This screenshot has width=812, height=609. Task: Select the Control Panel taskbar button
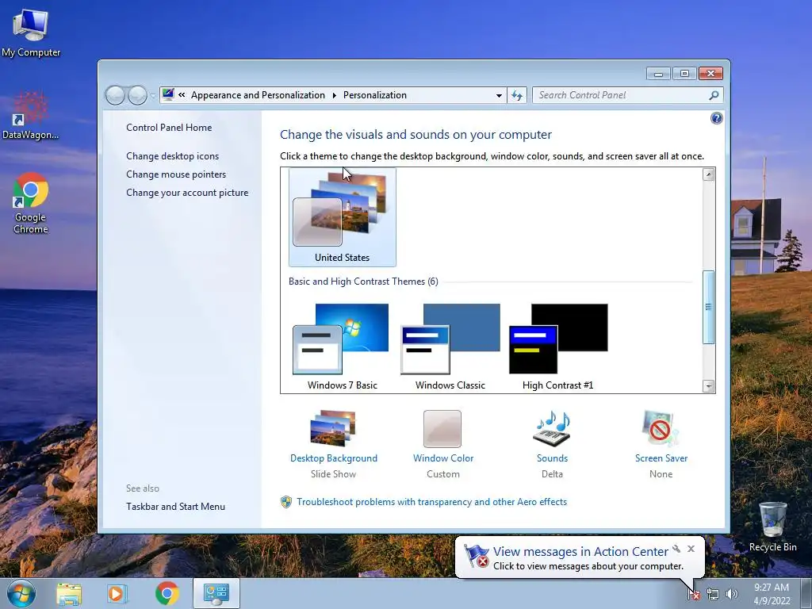click(216, 593)
